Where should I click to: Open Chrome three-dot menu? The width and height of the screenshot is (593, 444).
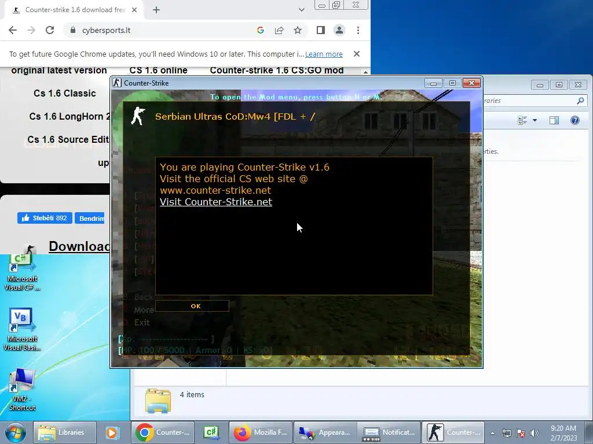pos(358,30)
